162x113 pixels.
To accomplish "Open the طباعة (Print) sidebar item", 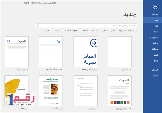I will point(156,43).
